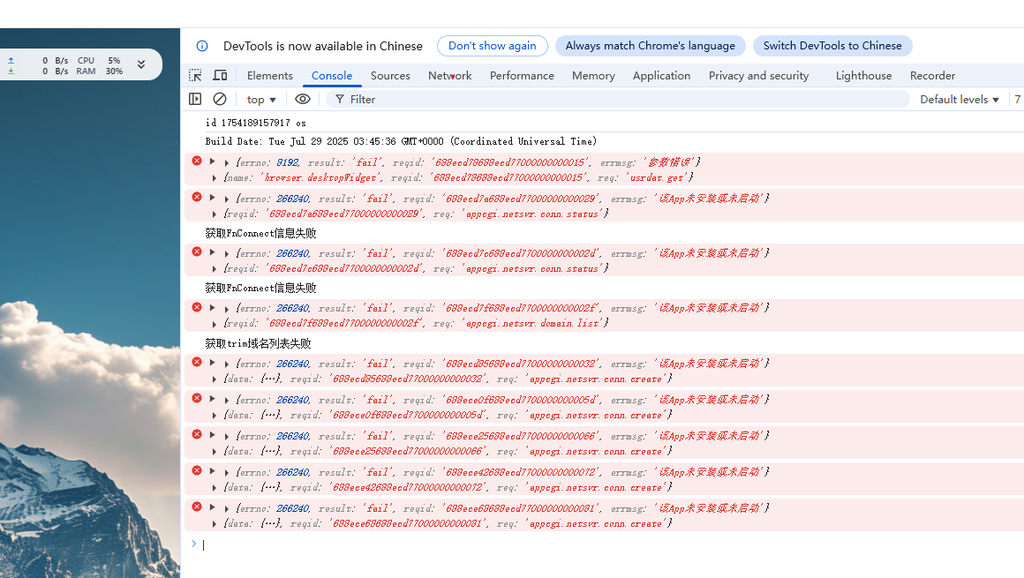Viewport: 1024px width, 578px height.
Task: Click the red error icon on the usrdat.get error
Action: point(197,161)
